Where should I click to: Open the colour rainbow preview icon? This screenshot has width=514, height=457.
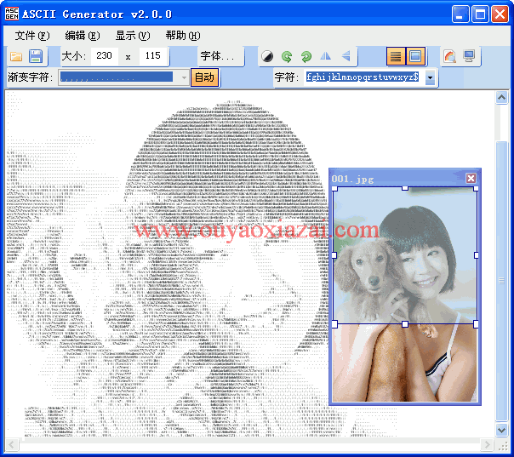click(449, 56)
